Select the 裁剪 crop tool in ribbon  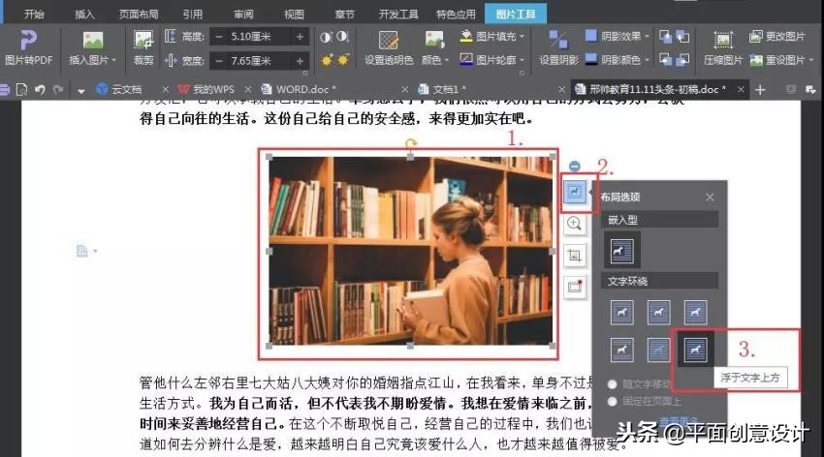143,47
